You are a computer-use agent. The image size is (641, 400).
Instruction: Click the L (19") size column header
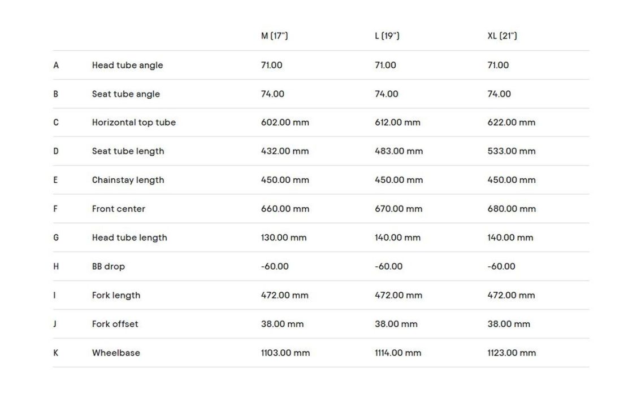[387, 36]
